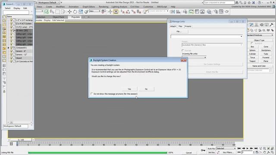The image size is (276, 155).
Task: Select the Move tool in main toolbar
Action: click(x=69, y=12)
